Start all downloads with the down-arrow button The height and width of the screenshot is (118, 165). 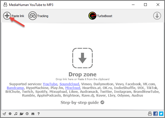(x=157, y=16)
